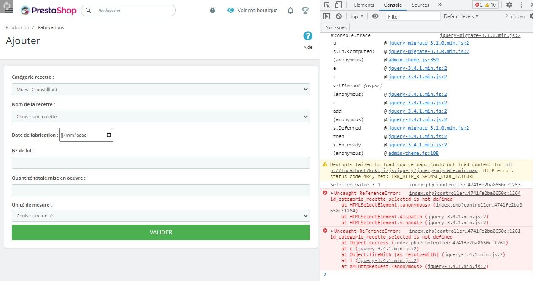This screenshot has height=281, width=533.
Task: Click the N° de lot input field
Action: tap(161, 163)
